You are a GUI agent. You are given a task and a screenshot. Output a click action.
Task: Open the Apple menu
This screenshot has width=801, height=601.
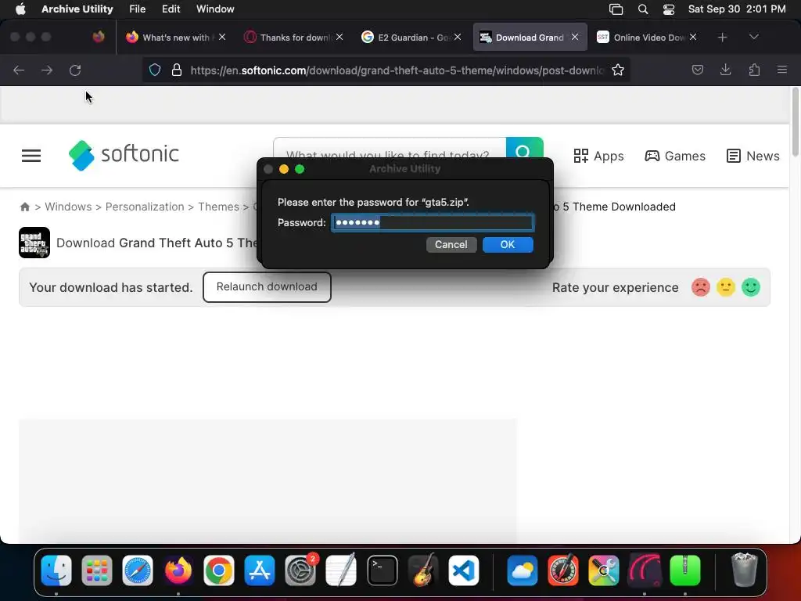(x=20, y=9)
